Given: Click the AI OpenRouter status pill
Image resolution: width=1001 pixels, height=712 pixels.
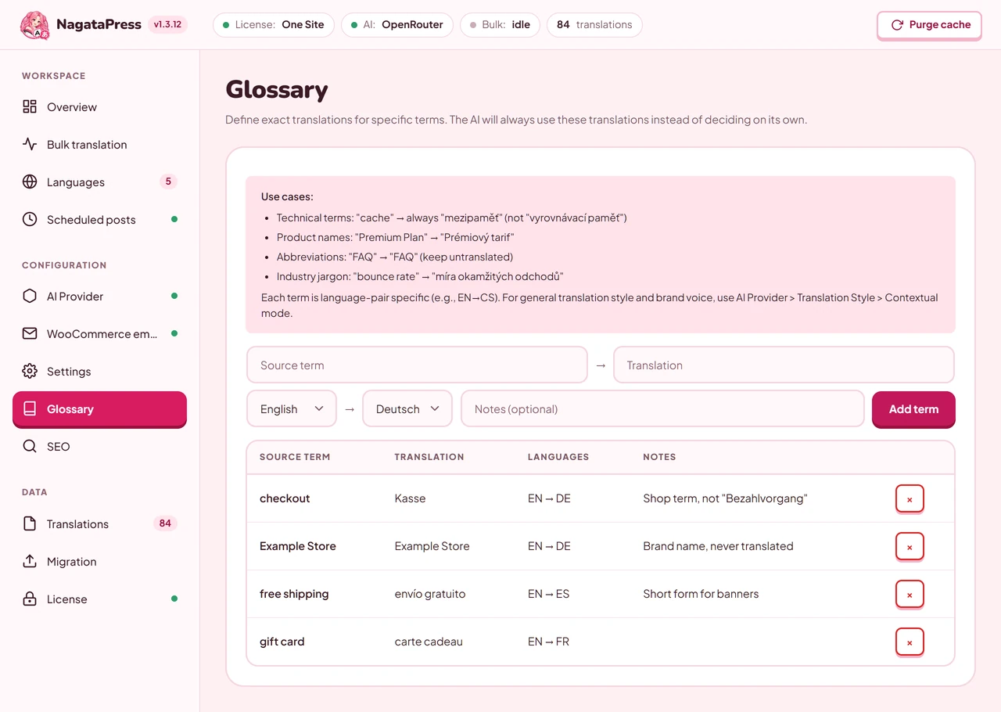Looking at the screenshot, I should pyautogui.click(x=398, y=25).
